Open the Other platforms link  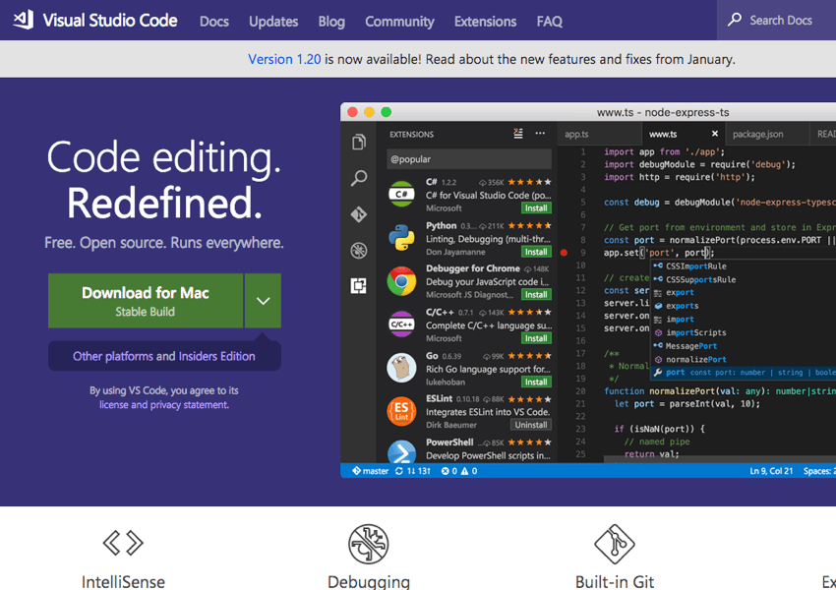coord(113,356)
